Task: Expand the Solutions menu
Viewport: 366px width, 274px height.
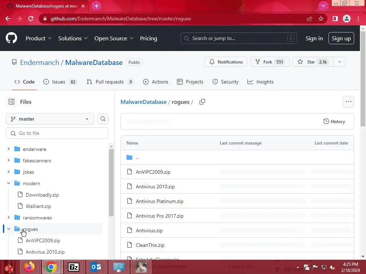Action: tap(73, 39)
